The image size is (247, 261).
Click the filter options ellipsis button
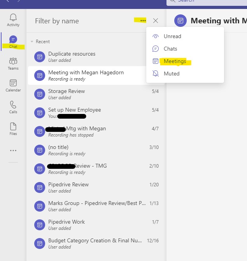coord(143,21)
